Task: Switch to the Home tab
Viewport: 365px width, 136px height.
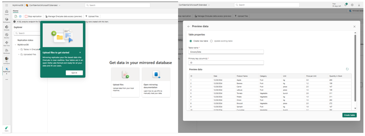Action: tap(15, 11)
